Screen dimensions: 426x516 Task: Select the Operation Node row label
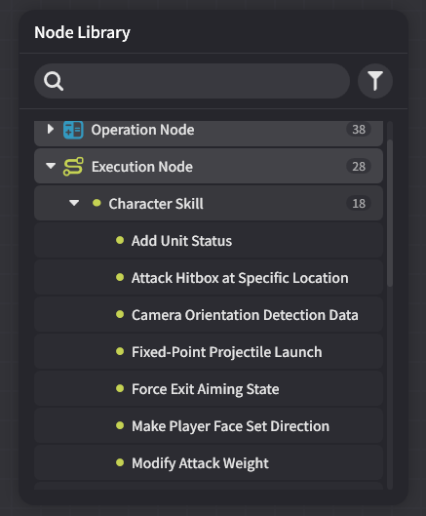coord(142,130)
